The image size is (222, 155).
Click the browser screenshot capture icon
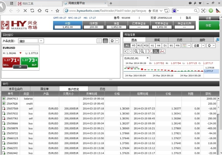203,11
